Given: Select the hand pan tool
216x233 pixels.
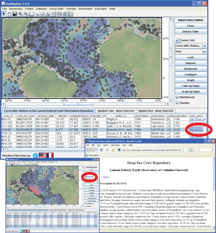Looking at the screenshot, I should [x=9, y=14].
